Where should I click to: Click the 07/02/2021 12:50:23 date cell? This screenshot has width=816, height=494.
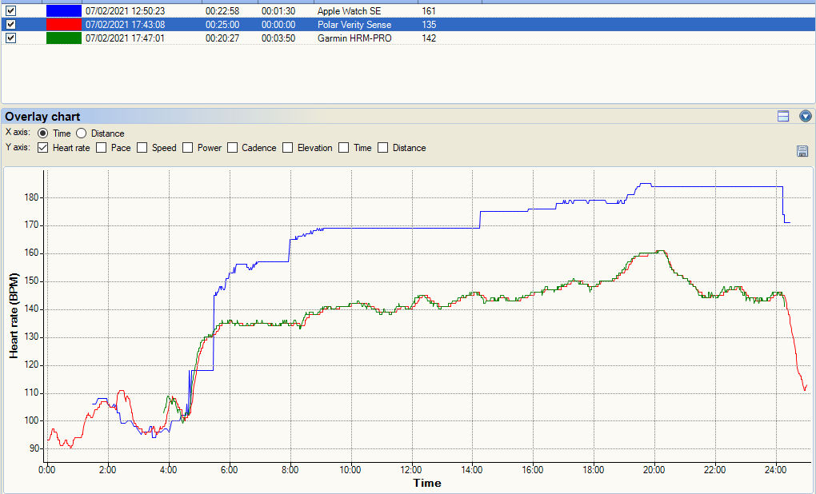(x=125, y=11)
